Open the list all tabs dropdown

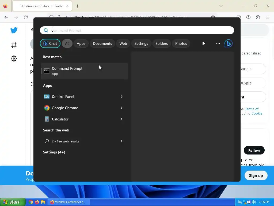(221, 6)
